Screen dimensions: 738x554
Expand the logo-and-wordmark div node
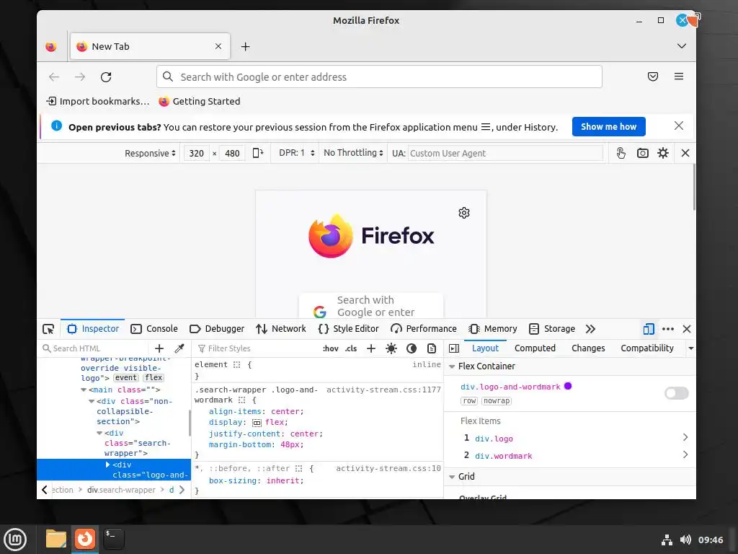click(107, 465)
